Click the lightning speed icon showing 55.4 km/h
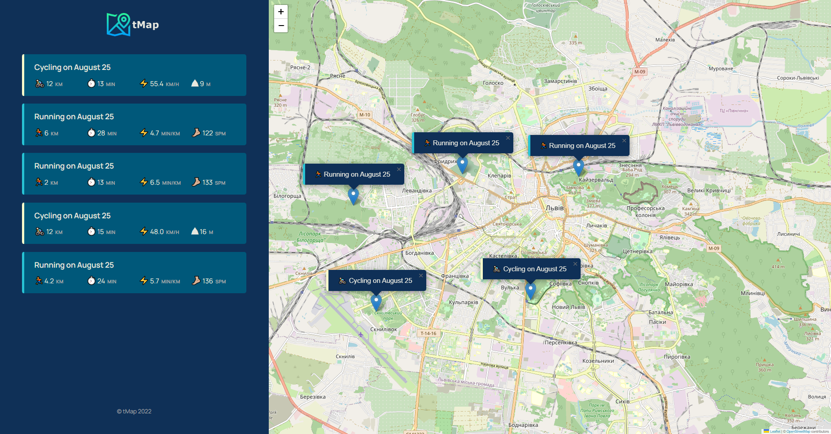This screenshot has height=434, width=831. [144, 83]
